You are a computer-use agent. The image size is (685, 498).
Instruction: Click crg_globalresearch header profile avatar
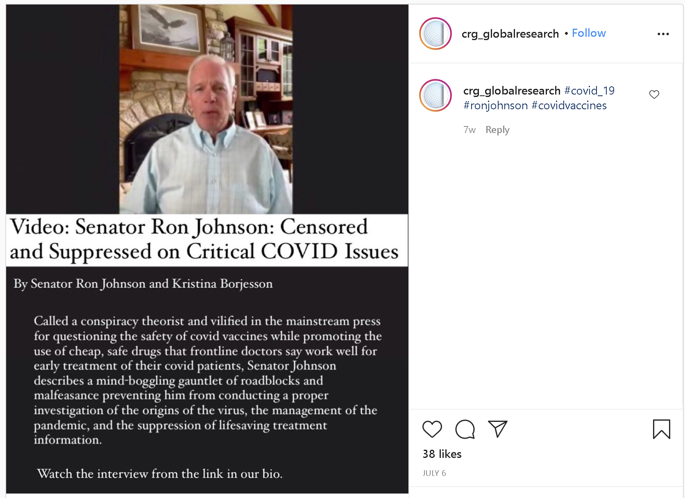(435, 34)
